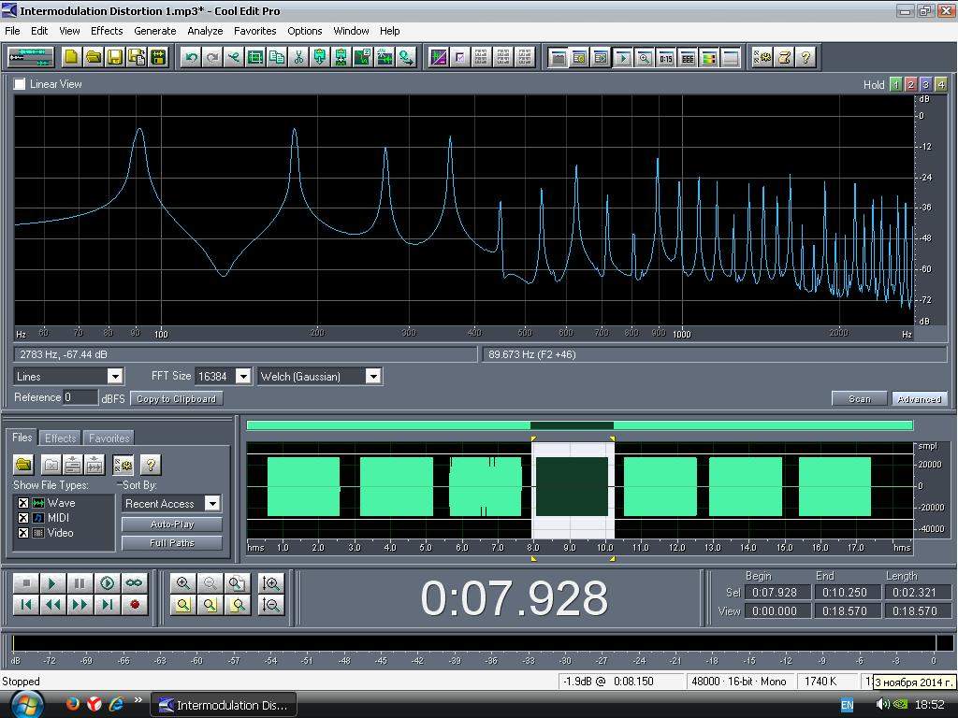This screenshot has width=958, height=718.
Task: Click the Files panel help question mark icon
Action: tap(151, 465)
